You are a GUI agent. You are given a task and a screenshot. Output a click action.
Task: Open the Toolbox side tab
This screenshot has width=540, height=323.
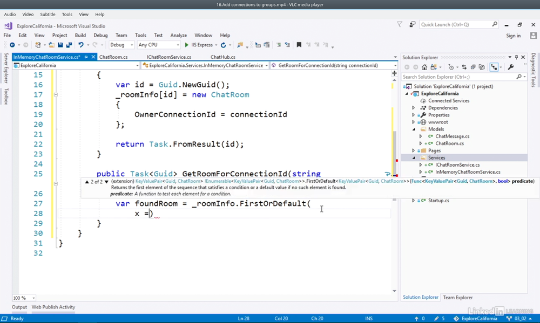click(x=6, y=97)
